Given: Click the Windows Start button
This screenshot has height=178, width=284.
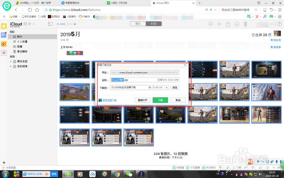Looking at the screenshot, I should (x=5, y=174).
